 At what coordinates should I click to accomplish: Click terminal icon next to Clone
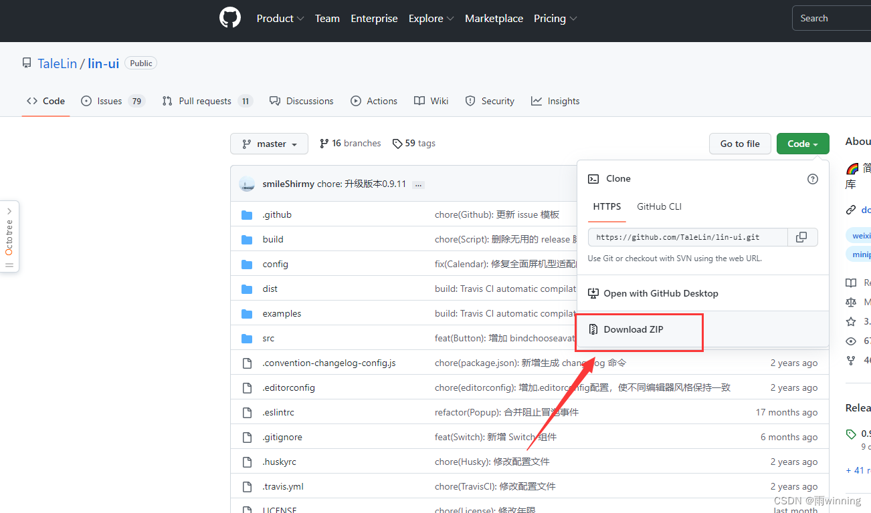[593, 179]
